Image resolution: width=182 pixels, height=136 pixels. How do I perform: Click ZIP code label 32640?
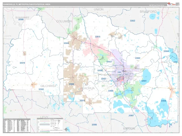pos(164,101)
